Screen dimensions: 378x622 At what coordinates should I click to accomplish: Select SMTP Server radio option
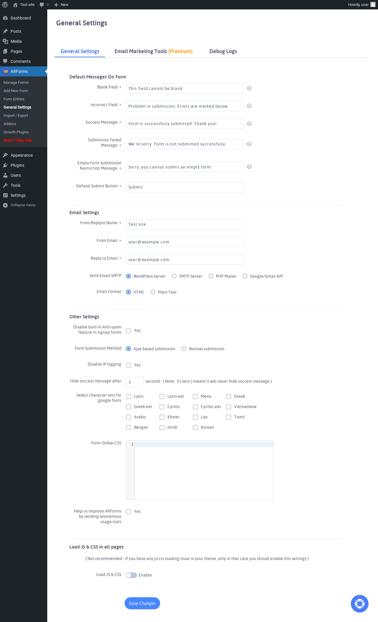(x=174, y=276)
